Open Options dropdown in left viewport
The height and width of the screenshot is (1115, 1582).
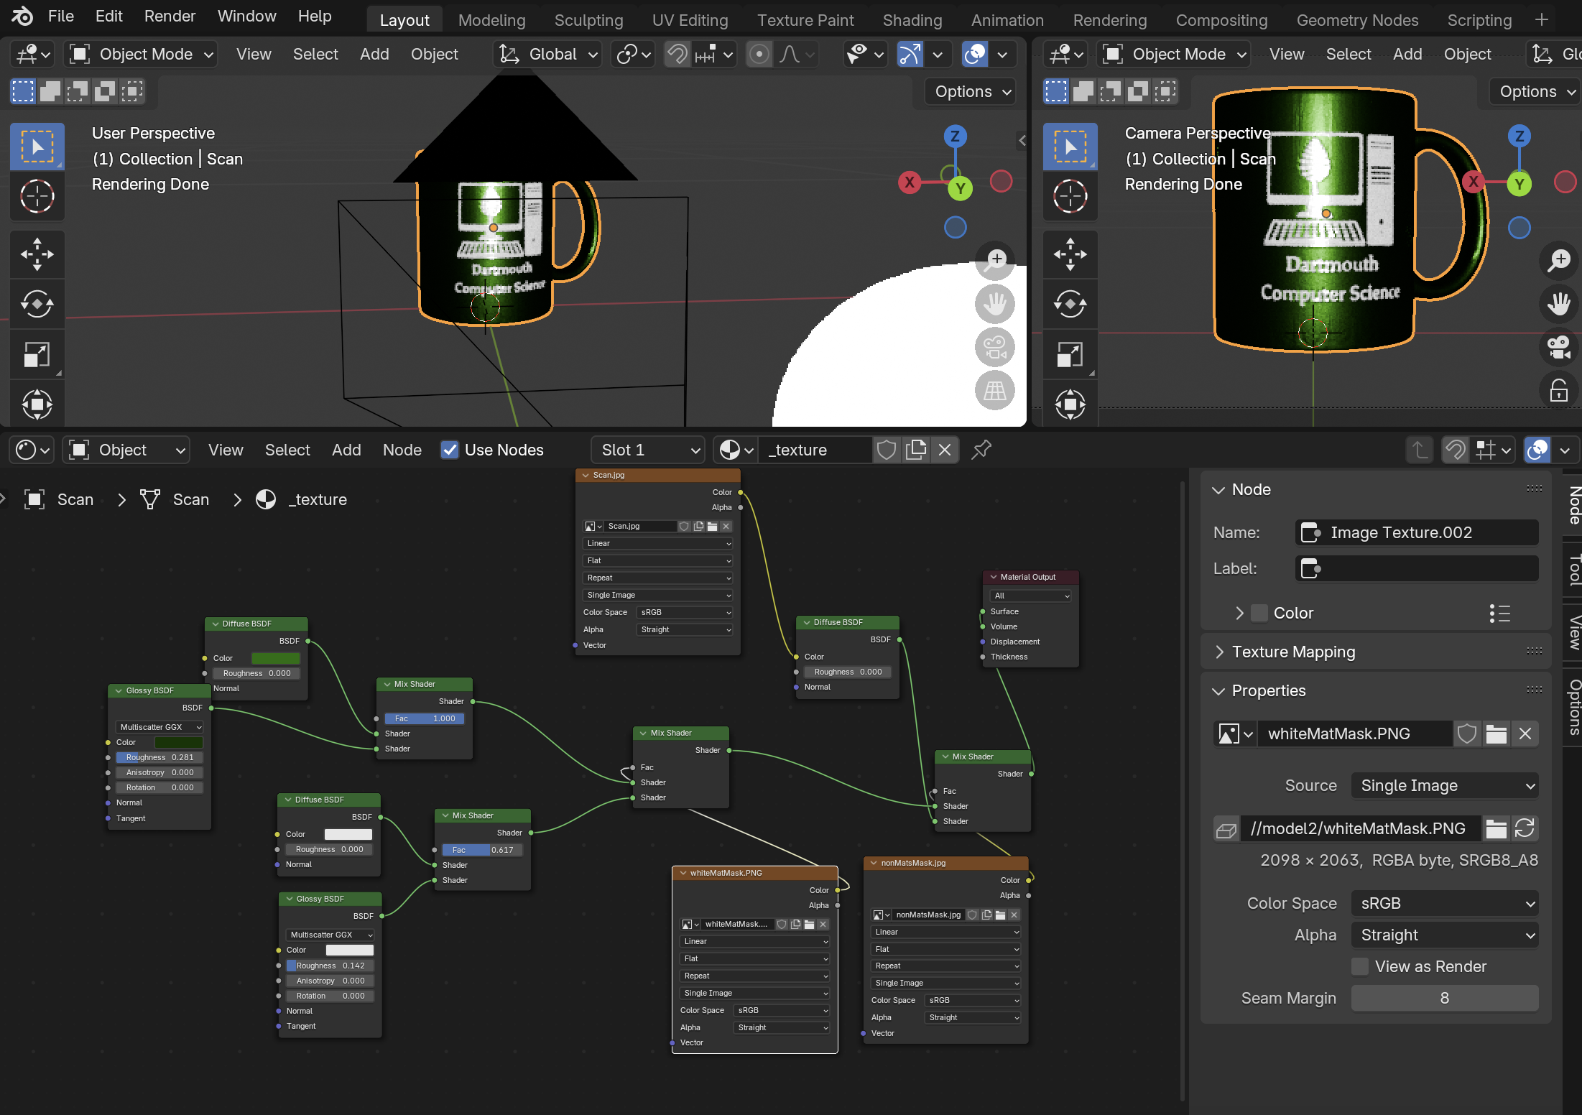pos(971,92)
